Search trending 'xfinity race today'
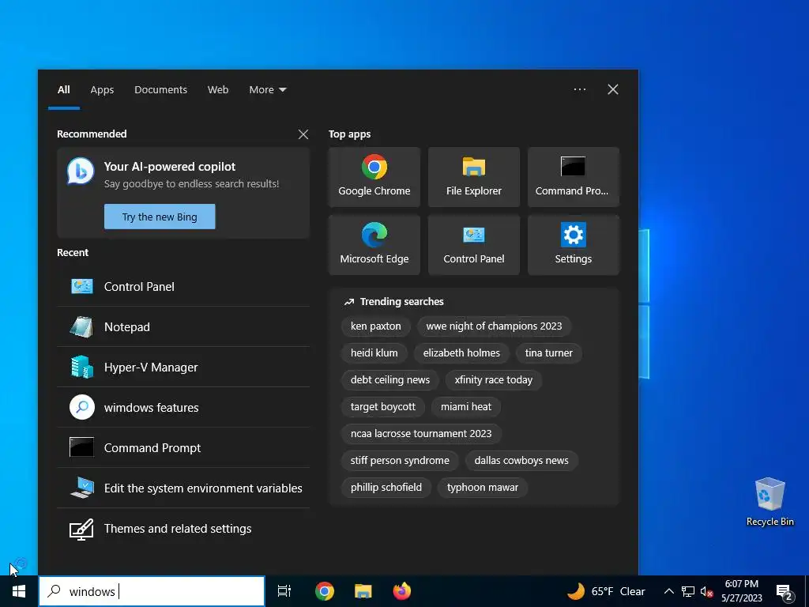The width and height of the screenshot is (809, 607). [493, 380]
